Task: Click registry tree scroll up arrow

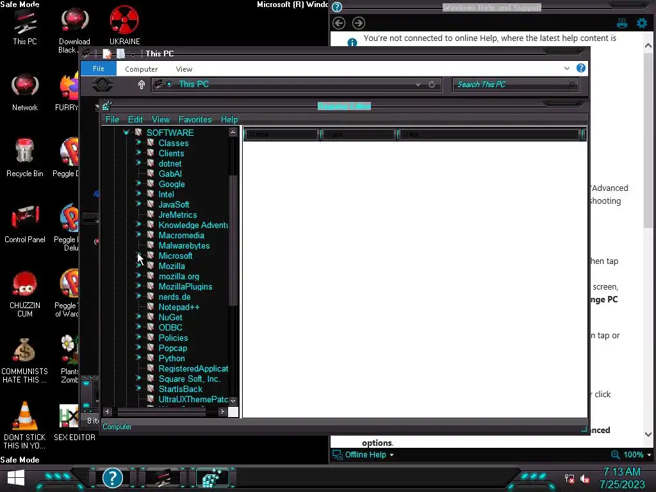Action: (233, 132)
